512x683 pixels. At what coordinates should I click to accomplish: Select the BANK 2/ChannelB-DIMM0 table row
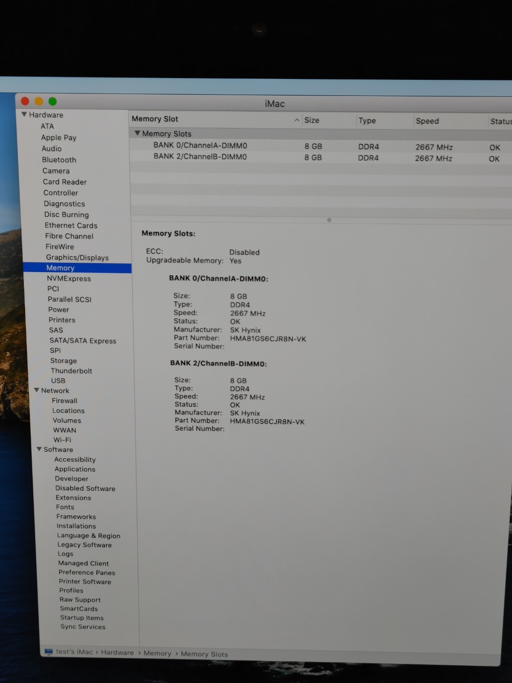click(x=320, y=157)
